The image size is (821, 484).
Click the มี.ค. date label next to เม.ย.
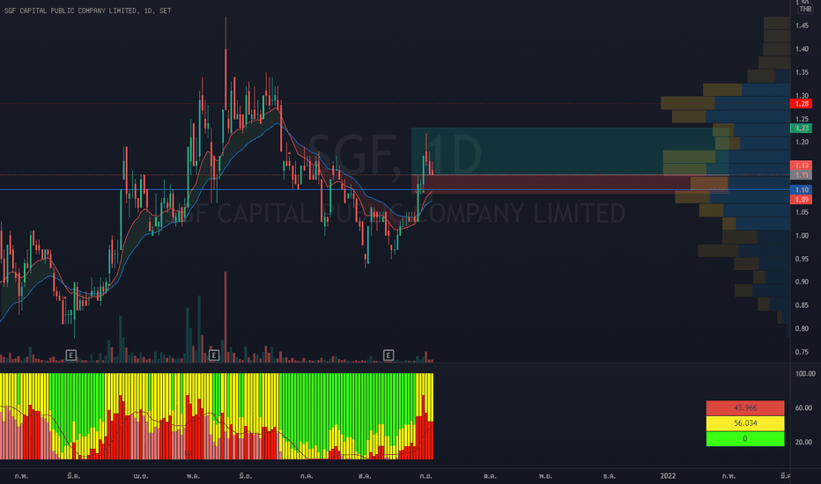[x=73, y=476]
